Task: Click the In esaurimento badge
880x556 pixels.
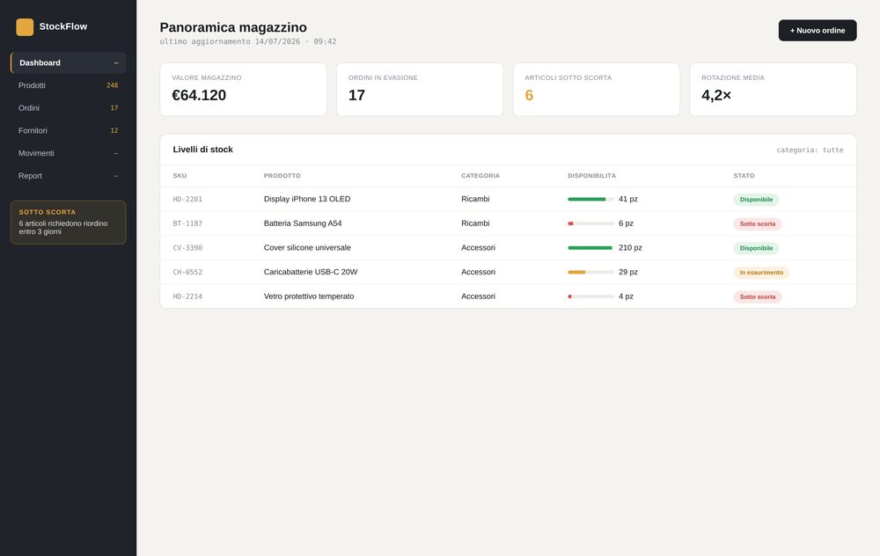Action: (x=761, y=273)
